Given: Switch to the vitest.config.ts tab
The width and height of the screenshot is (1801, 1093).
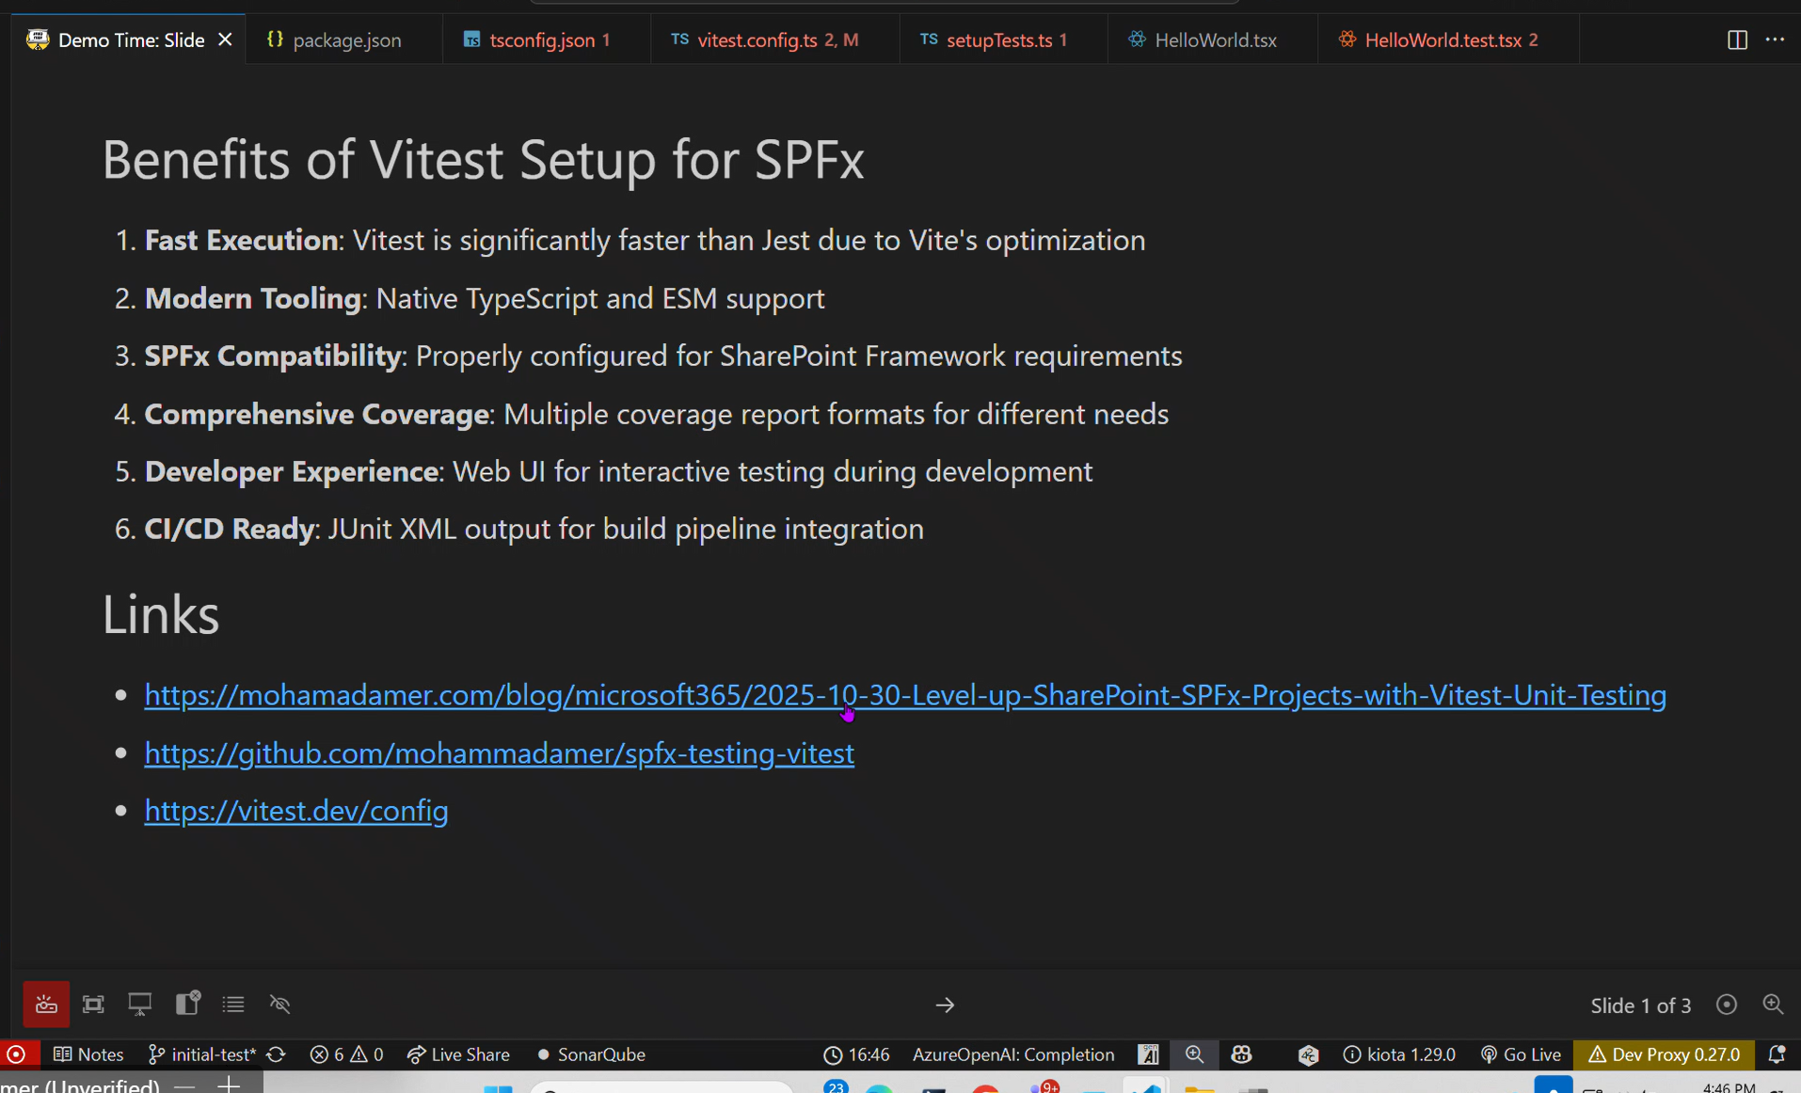Looking at the screenshot, I should point(764,40).
